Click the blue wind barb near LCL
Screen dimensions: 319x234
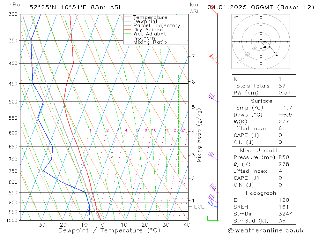(212, 204)
